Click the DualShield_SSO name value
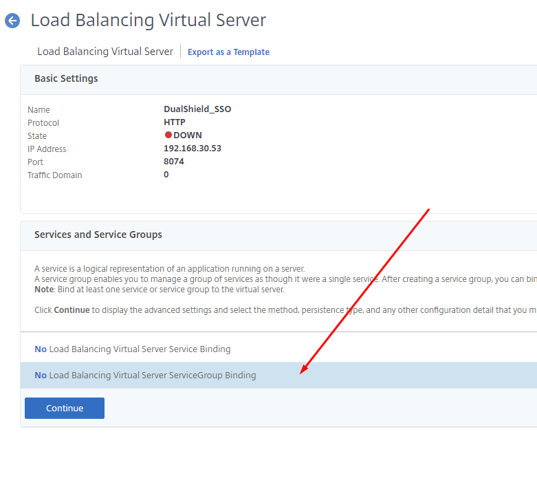 197,109
